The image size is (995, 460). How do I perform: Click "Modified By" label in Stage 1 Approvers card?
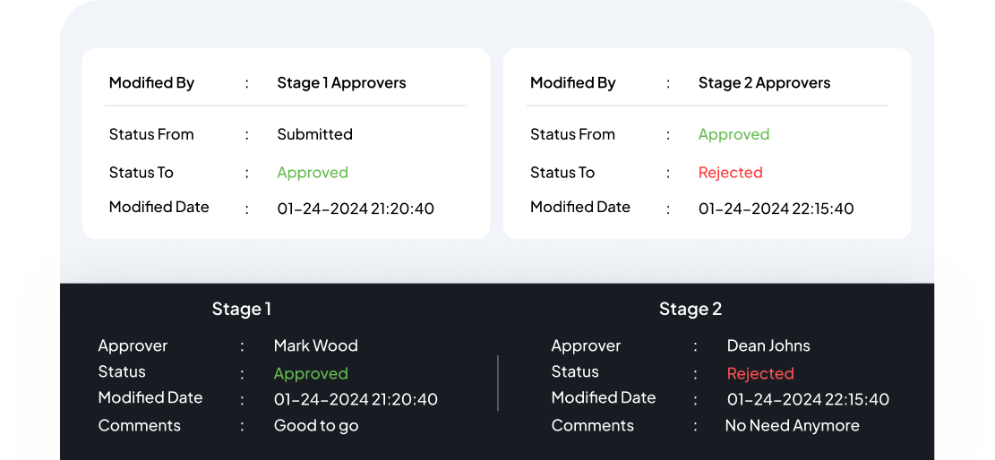[151, 83]
